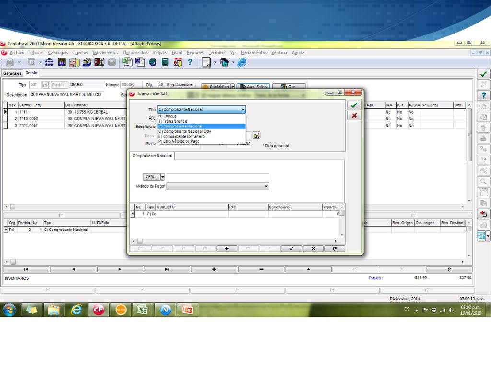Screen dimensions: 491x368
Task: Open the Archivo menu
Action: (x=17, y=53)
